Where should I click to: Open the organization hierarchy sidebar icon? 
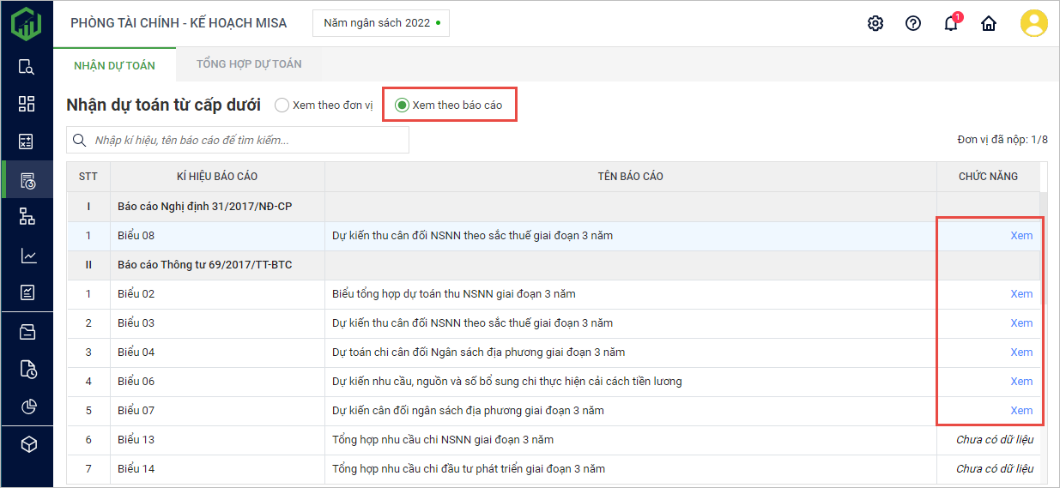[27, 217]
